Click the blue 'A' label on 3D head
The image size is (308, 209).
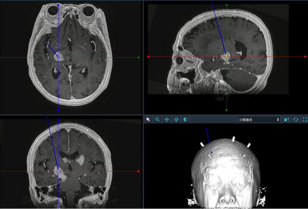pos(212,152)
